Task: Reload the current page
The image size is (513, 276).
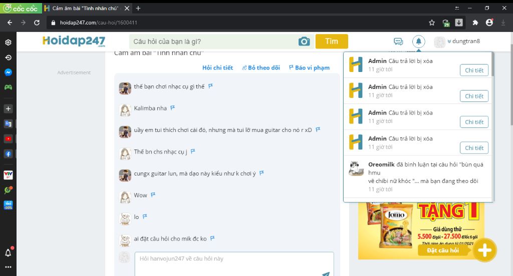Action: (x=37, y=22)
